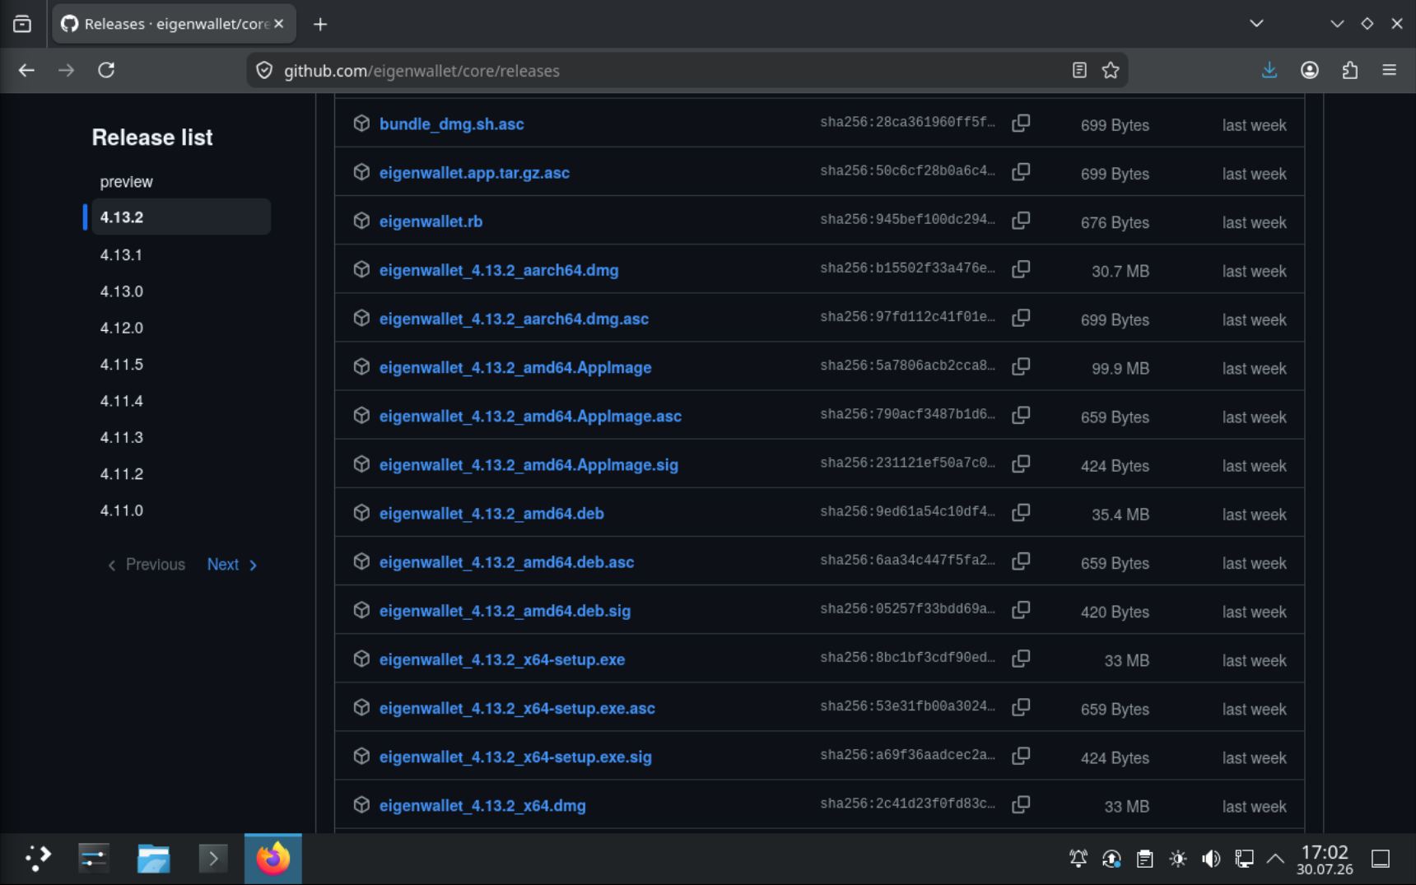The height and width of the screenshot is (885, 1416).
Task: Open display brightness tray icon
Action: click(x=1178, y=859)
